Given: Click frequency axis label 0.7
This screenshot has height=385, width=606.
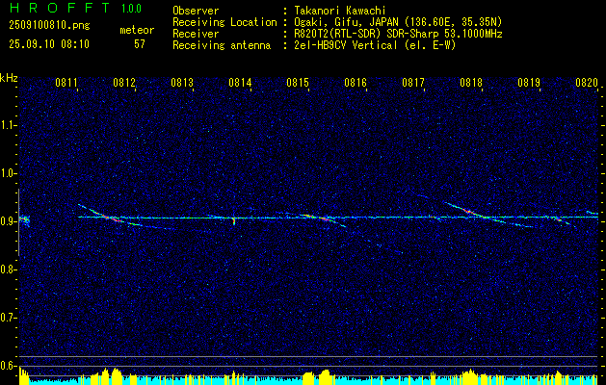Looking at the screenshot, I should coord(8,318).
